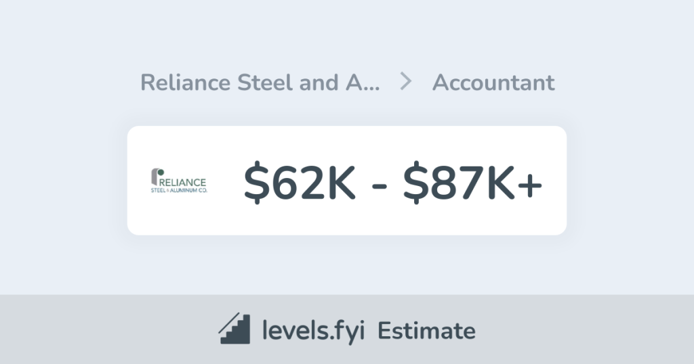Click the dollar sign before 87K
694x364 pixels.
coord(415,181)
